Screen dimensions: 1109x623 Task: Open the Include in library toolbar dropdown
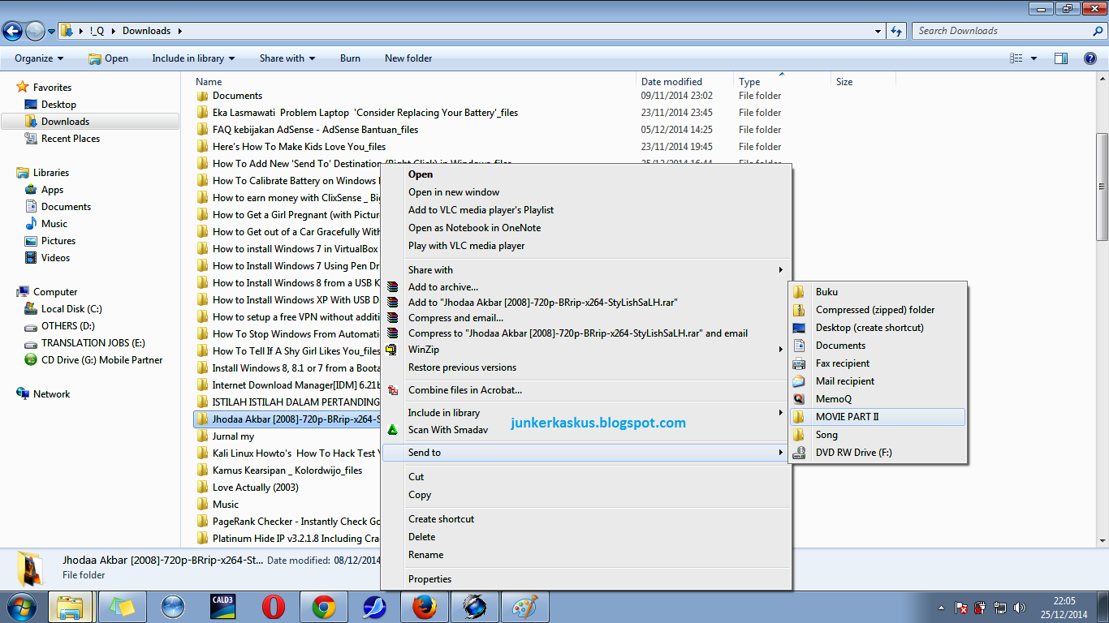pyautogui.click(x=193, y=58)
